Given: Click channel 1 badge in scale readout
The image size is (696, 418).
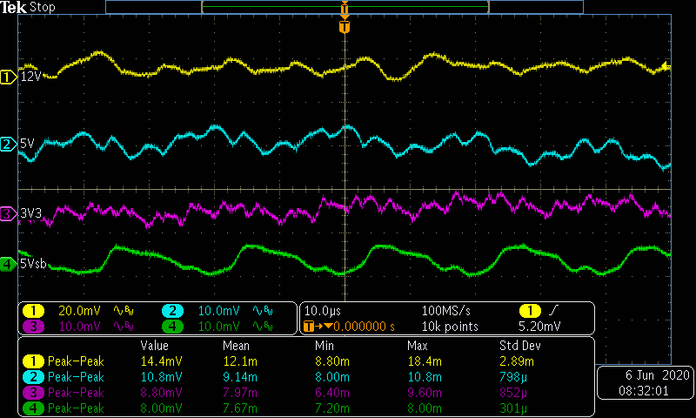Looking at the screenshot, I should (x=33, y=311).
